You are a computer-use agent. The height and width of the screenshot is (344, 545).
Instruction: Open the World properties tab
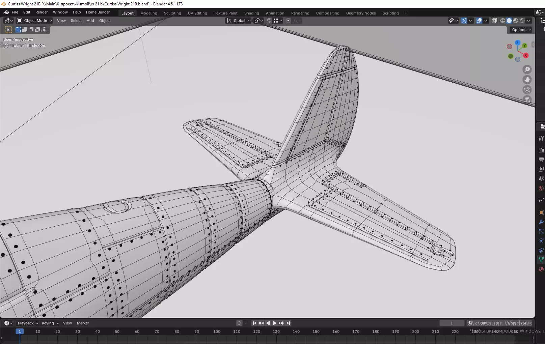(x=541, y=188)
